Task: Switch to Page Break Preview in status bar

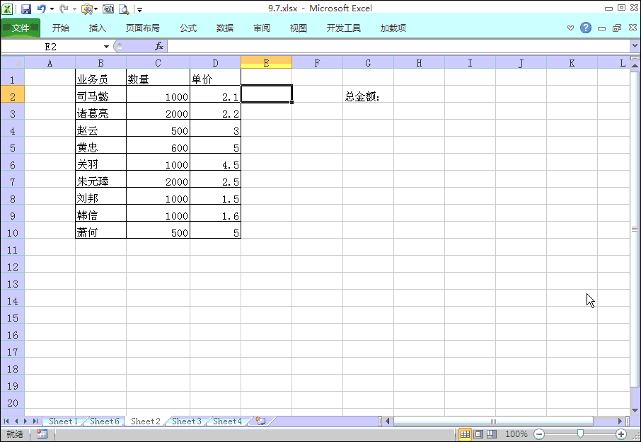Action: 492,433
